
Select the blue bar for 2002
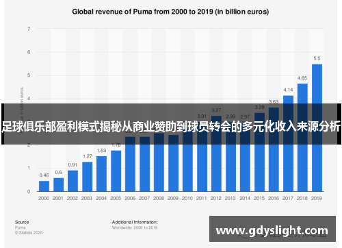coord(73,181)
